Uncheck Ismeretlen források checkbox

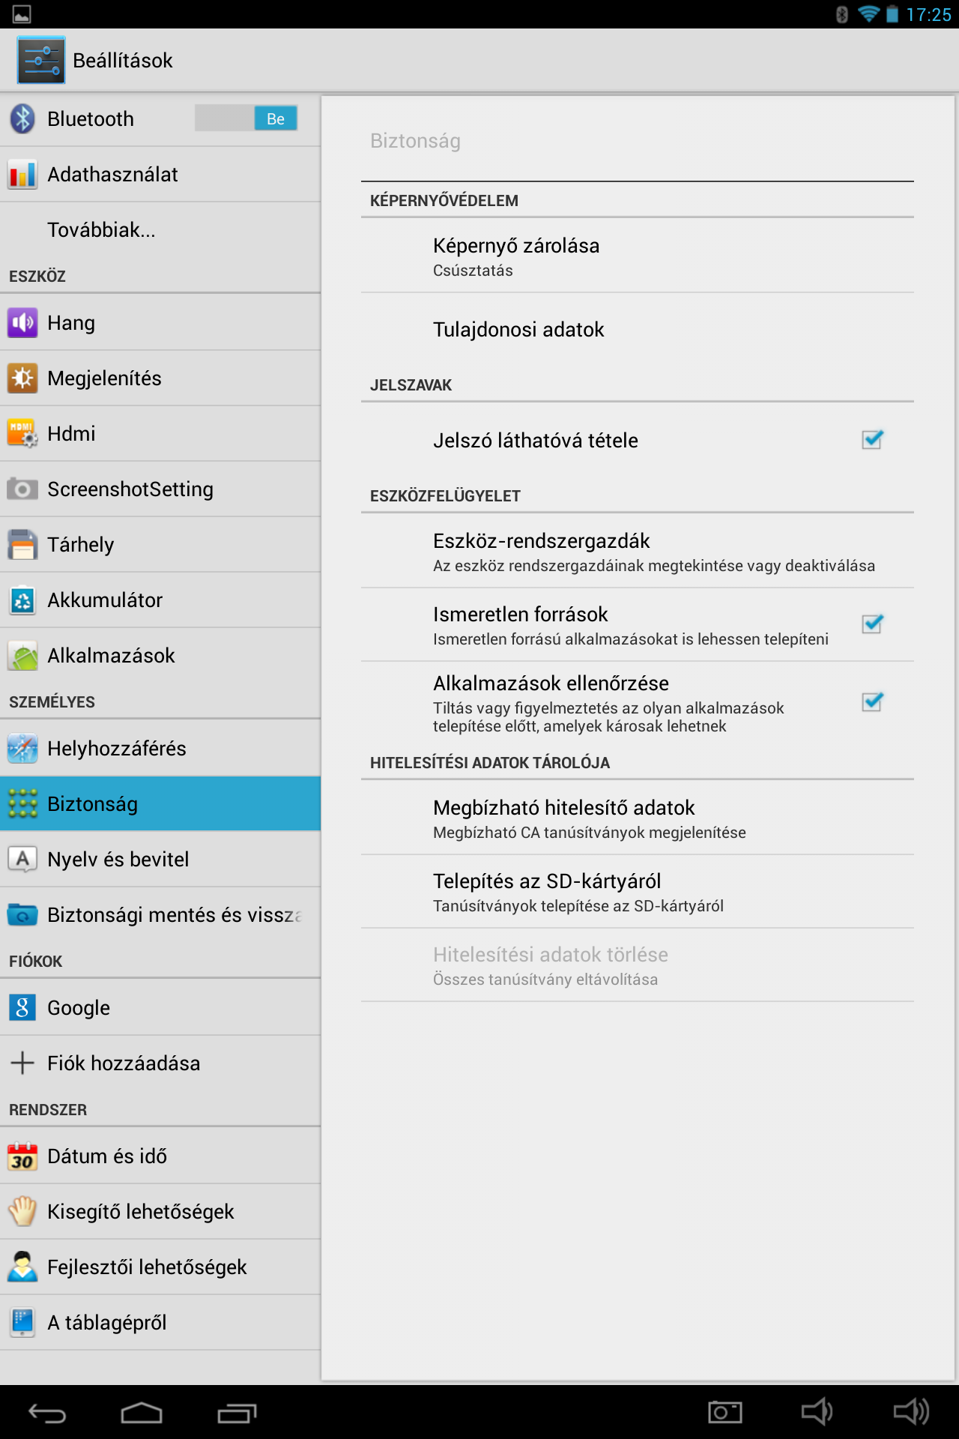click(x=872, y=624)
